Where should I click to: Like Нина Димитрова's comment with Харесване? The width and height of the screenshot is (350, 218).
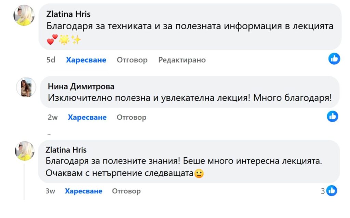click(x=87, y=118)
